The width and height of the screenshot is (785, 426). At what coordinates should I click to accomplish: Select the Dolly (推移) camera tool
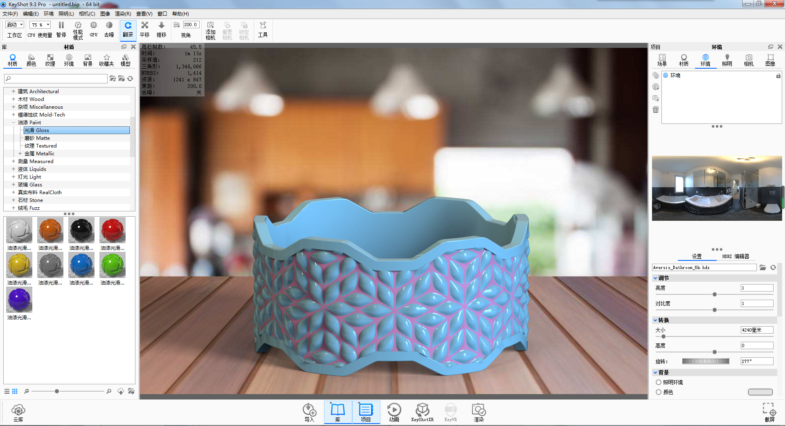pos(162,30)
